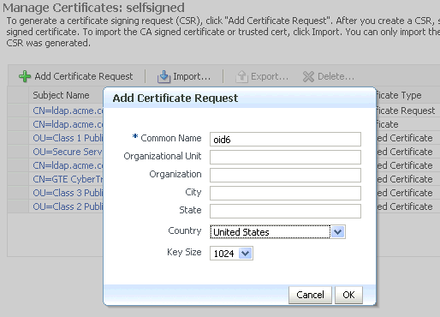Open the Key Size dropdown arrow
This screenshot has height=317, width=440.
point(245,254)
